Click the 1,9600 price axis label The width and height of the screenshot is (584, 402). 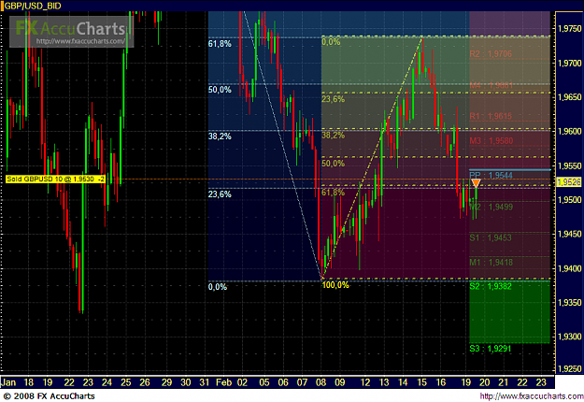point(570,132)
